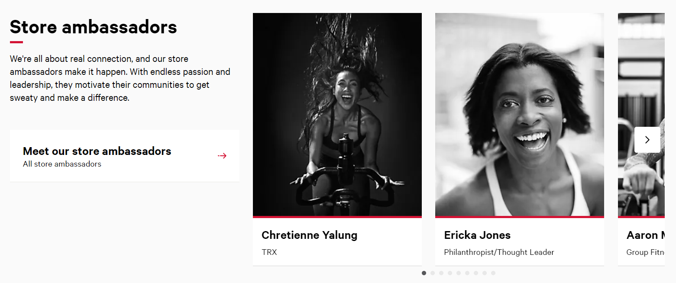Click the Ericka Jones name heading
The image size is (676, 283).
(477, 235)
